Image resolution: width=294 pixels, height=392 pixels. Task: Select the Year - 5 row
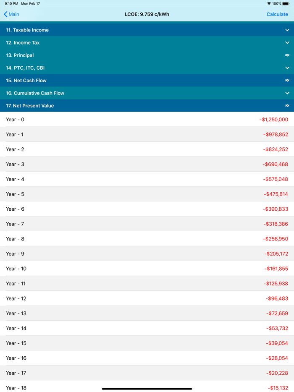tap(147, 194)
